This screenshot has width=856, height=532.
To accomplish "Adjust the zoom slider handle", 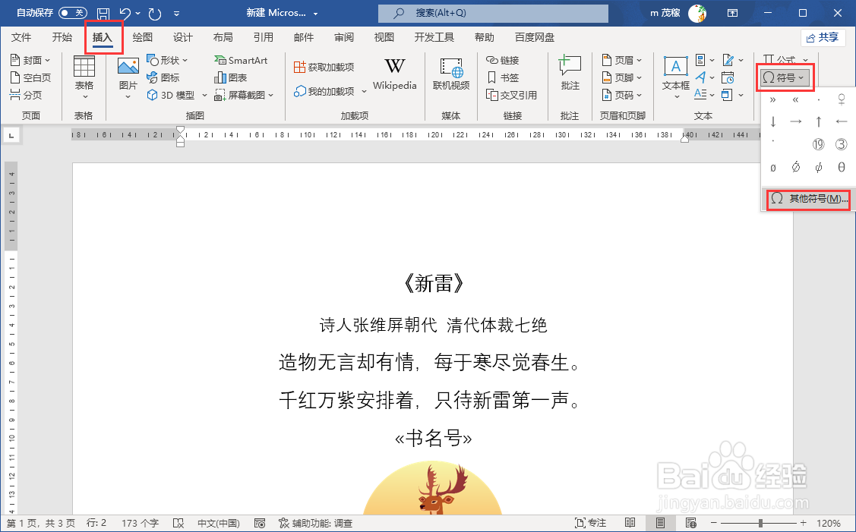I will (x=760, y=523).
